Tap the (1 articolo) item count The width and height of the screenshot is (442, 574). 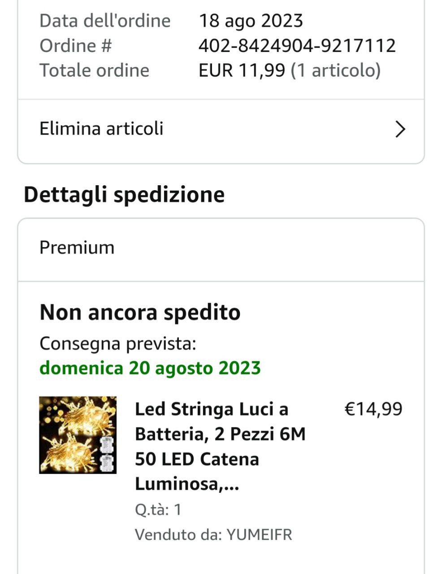336,70
